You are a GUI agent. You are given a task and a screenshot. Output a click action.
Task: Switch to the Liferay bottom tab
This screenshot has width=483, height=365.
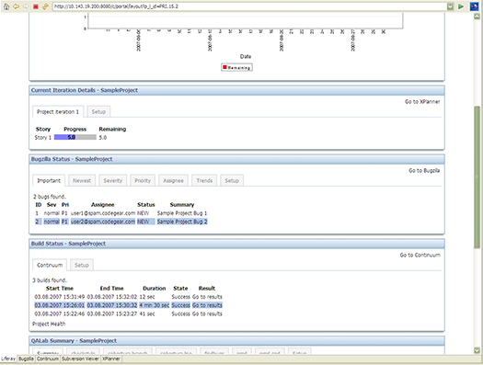(8, 359)
